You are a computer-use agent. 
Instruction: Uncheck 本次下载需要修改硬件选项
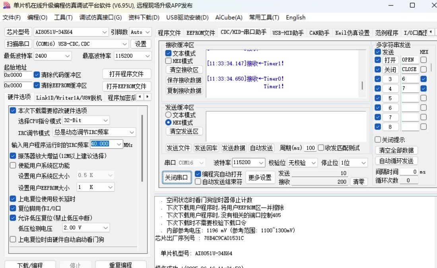pos(13,110)
